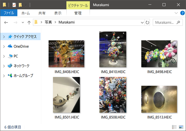Click the PC computer icon
The image size is (186, 131).
tap(10, 56)
